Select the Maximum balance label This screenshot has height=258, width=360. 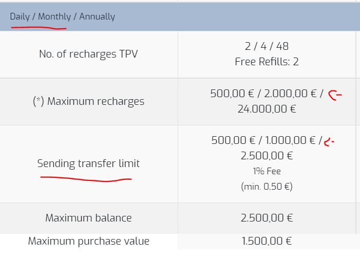click(88, 218)
